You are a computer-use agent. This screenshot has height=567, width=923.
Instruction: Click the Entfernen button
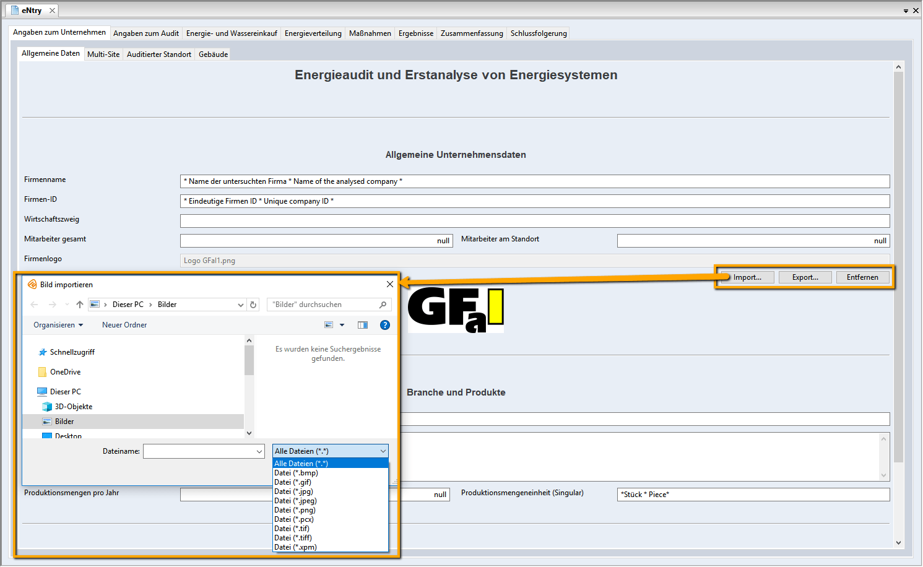(x=862, y=277)
